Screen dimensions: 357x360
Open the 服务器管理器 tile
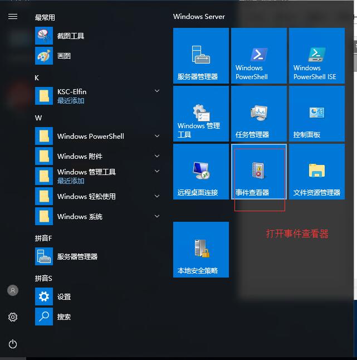pyautogui.click(x=201, y=56)
